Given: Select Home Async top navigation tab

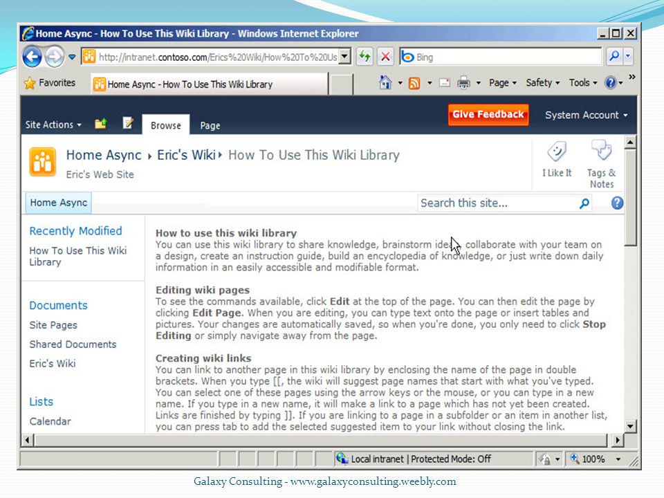Looking at the screenshot, I should [58, 203].
